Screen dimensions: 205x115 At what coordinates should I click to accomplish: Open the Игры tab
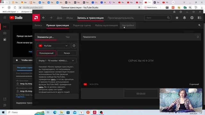pyautogui.click(x=70, y=18)
